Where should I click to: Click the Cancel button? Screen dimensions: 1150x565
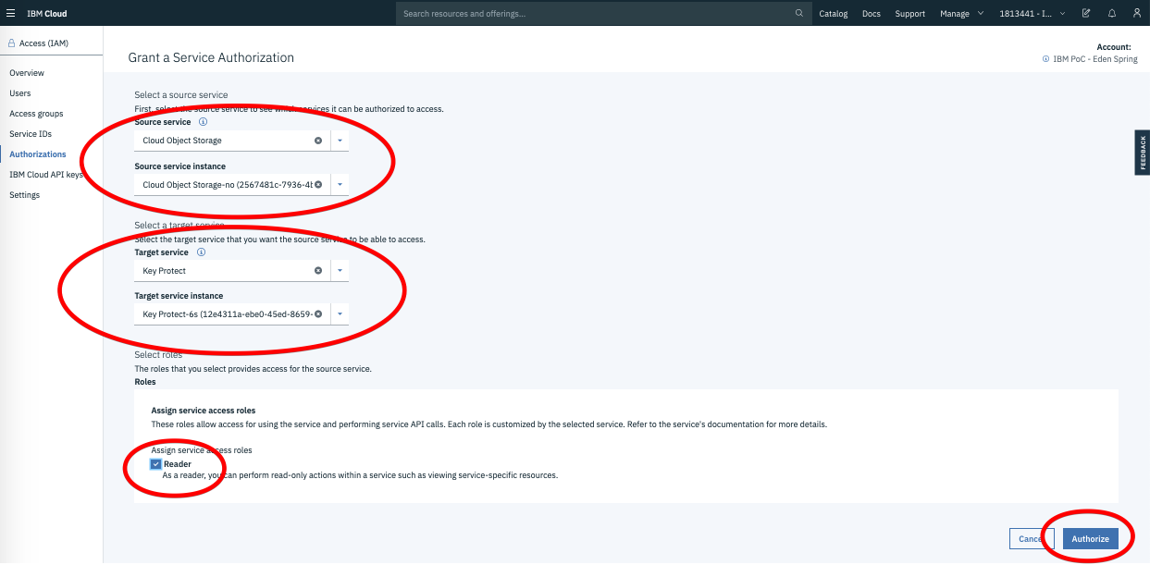(1033, 539)
